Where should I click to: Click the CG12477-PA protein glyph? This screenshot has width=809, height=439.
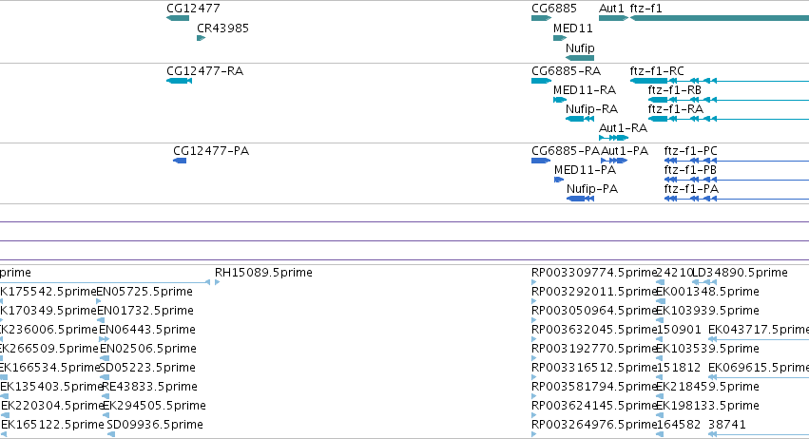click(180, 161)
